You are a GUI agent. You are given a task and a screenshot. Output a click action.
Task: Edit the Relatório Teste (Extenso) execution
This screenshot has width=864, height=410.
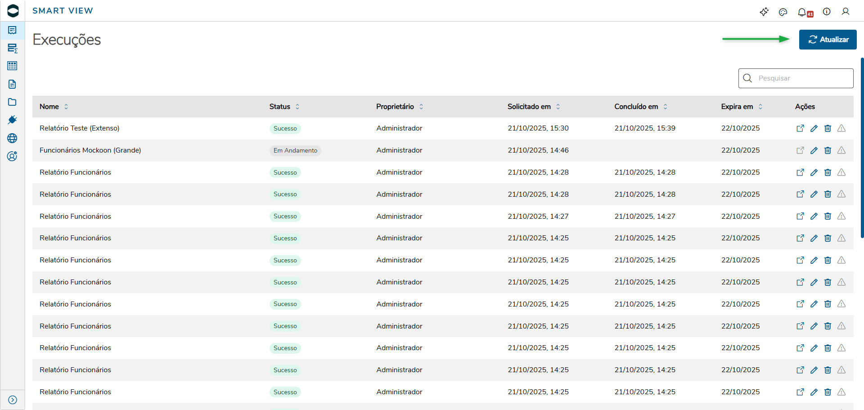point(814,128)
